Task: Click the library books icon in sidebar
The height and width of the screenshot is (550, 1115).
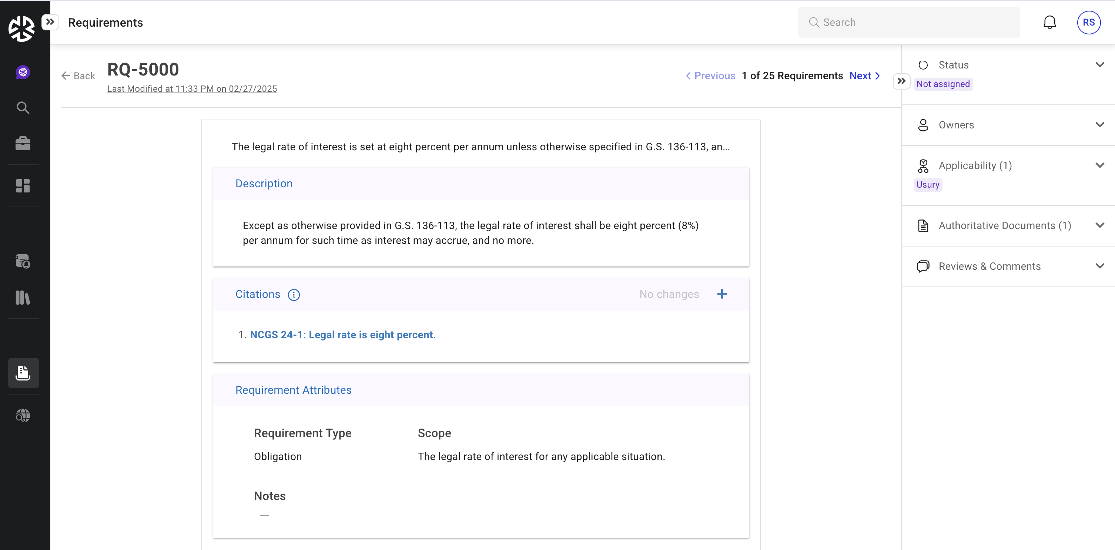Action: coord(23,297)
